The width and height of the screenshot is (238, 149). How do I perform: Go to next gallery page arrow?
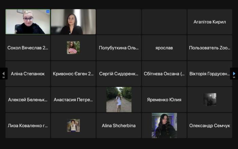(x=234, y=73)
